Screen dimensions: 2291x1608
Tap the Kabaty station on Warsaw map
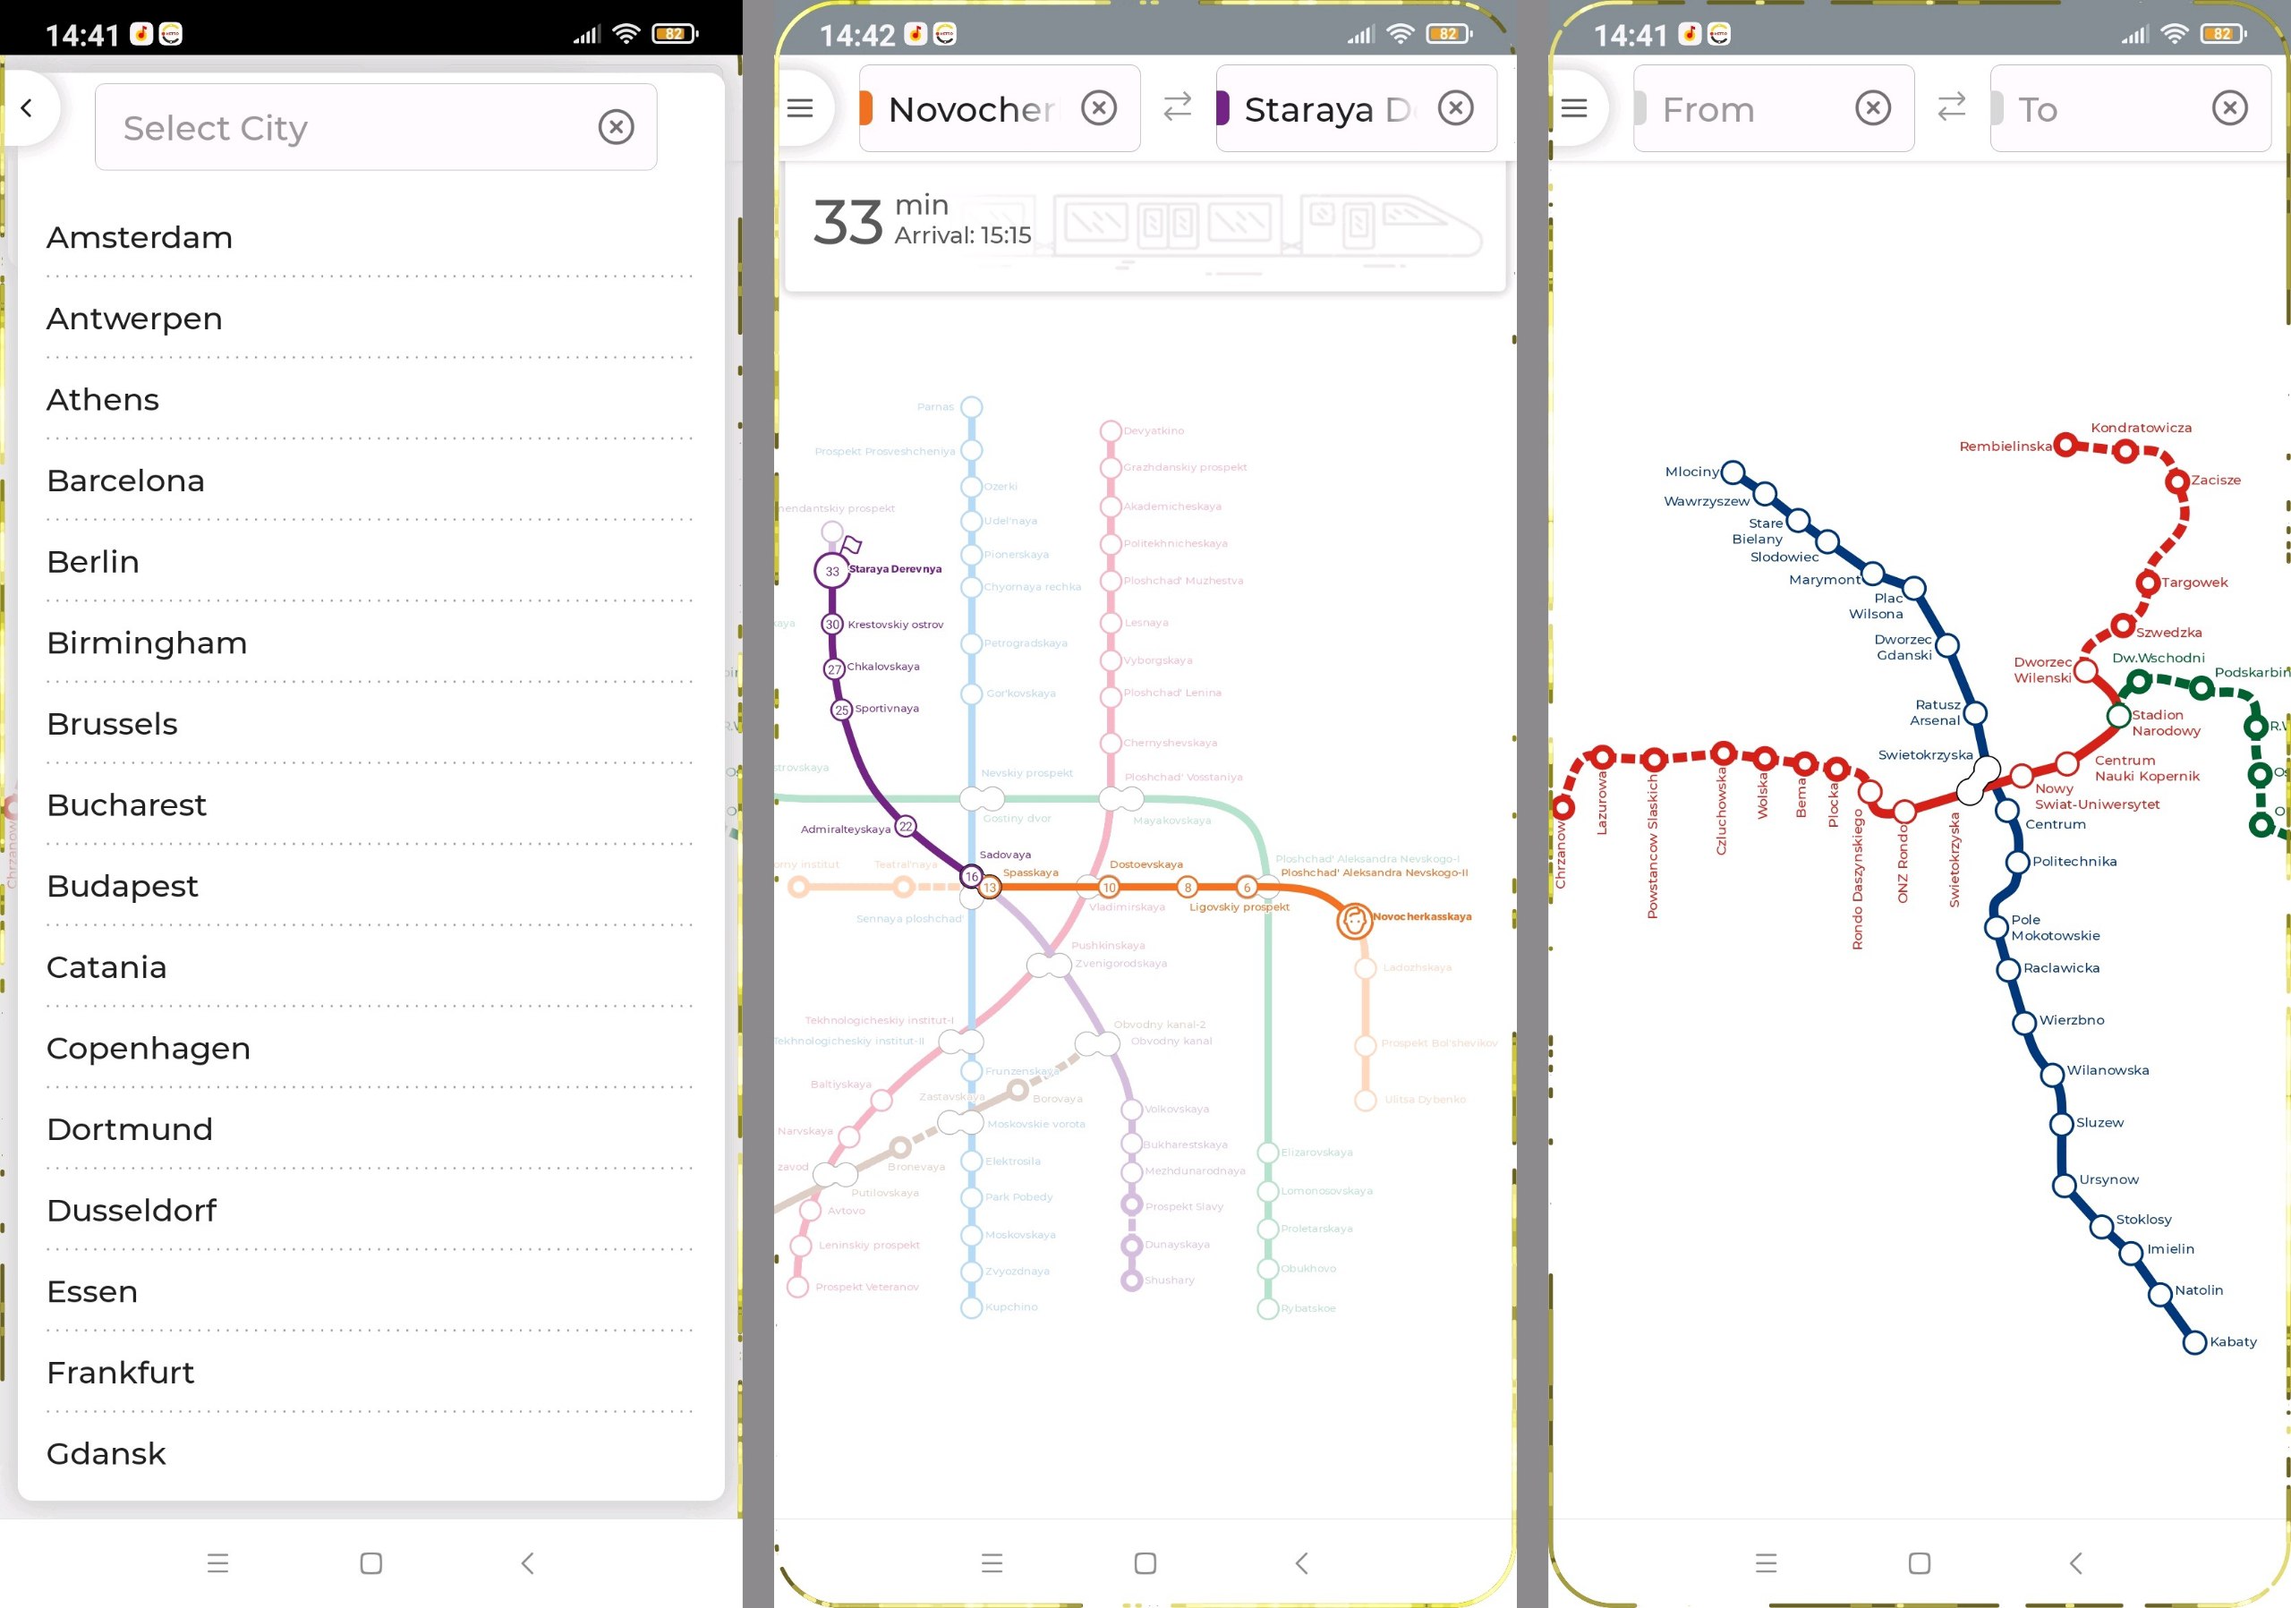tap(2193, 1342)
